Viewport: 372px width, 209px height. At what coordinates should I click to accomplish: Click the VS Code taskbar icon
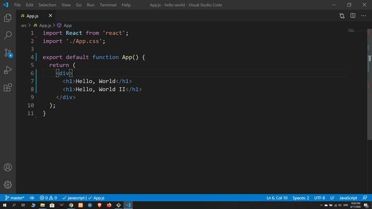pyautogui.click(x=128, y=205)
